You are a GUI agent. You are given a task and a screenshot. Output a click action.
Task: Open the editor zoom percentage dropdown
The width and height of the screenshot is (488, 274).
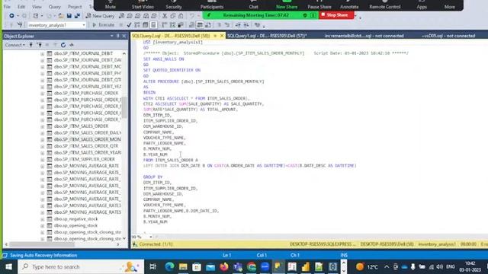(x=151, y=237)
